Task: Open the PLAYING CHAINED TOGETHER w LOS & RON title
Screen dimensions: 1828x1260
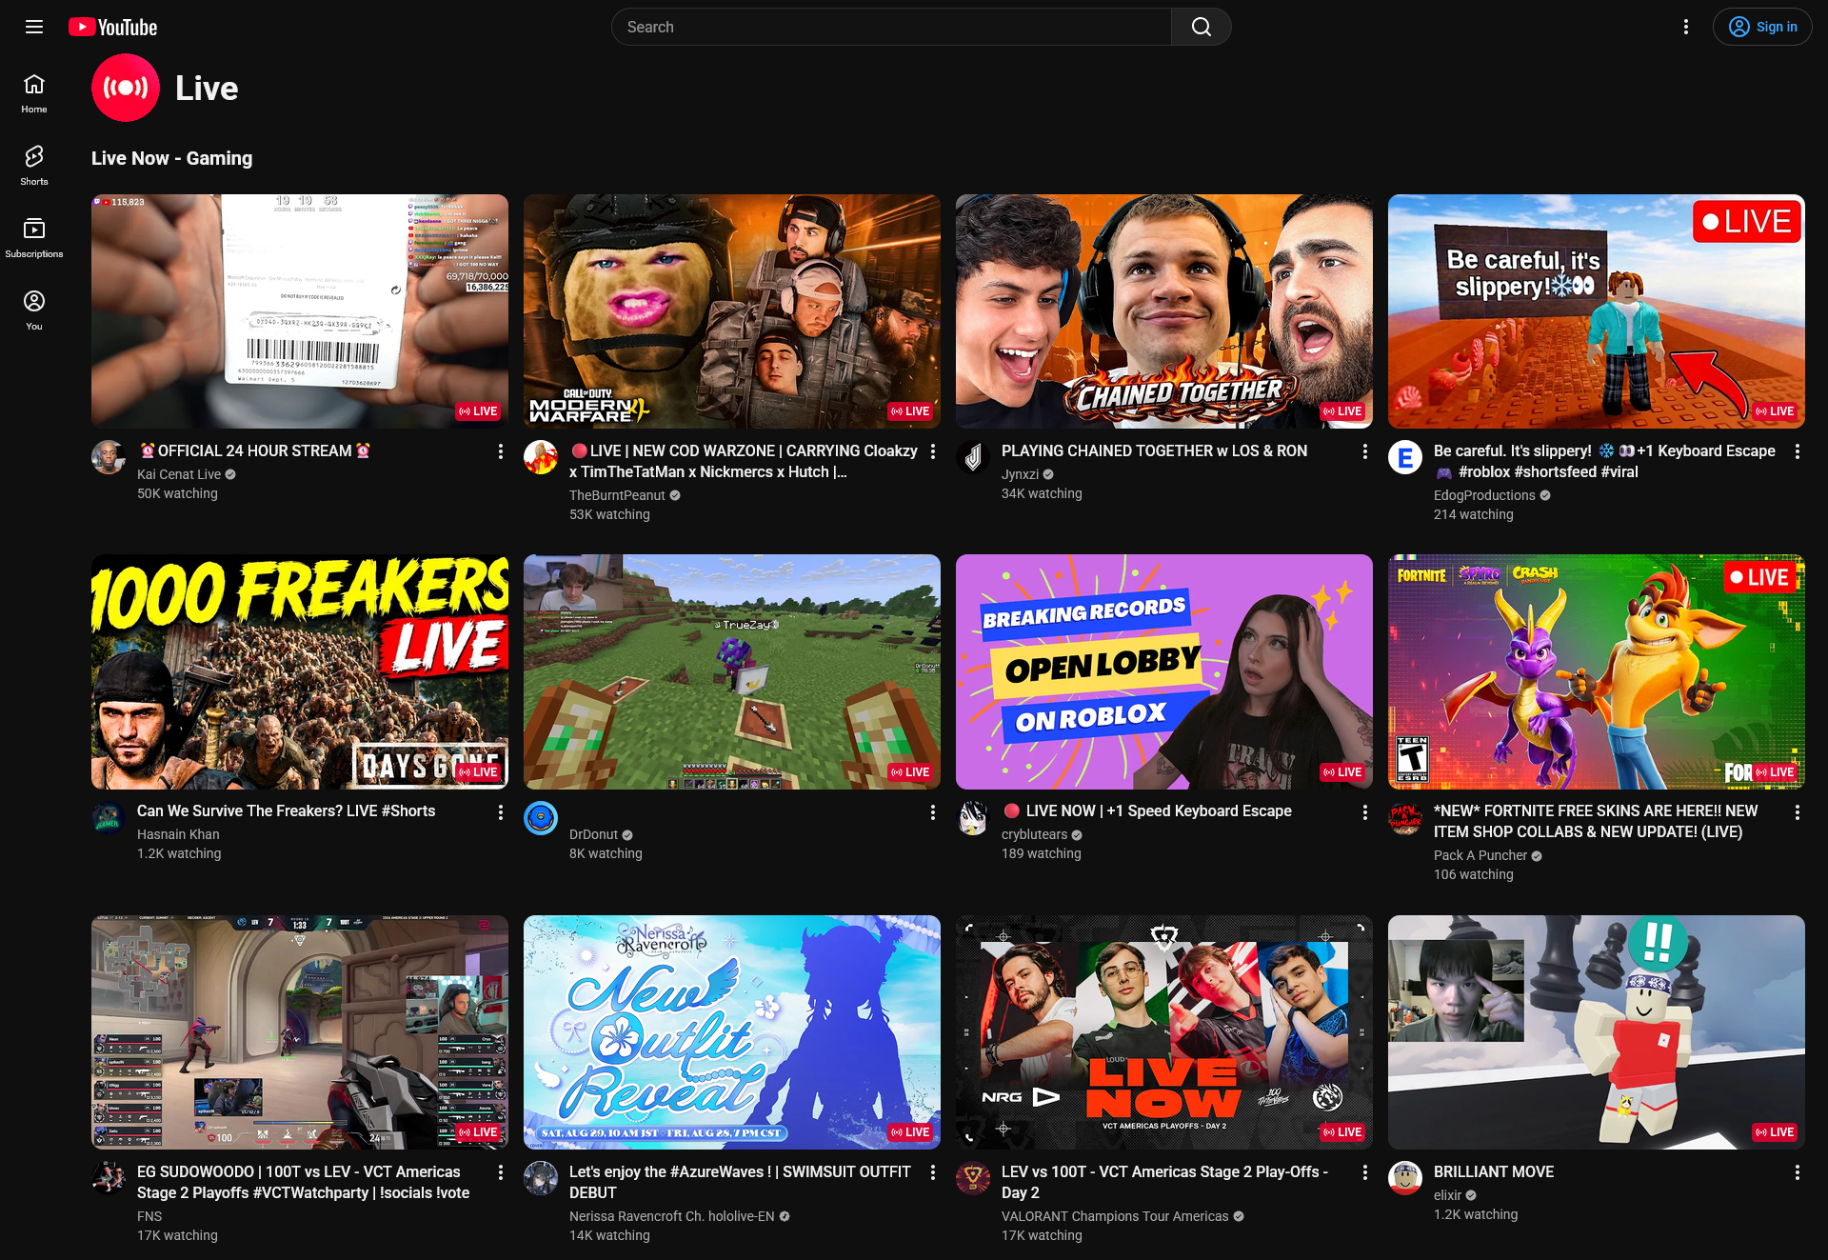Action: point(1154,450)
